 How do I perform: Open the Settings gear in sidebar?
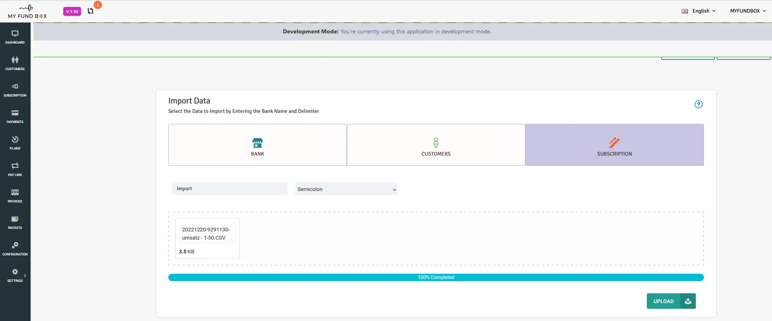15,272
